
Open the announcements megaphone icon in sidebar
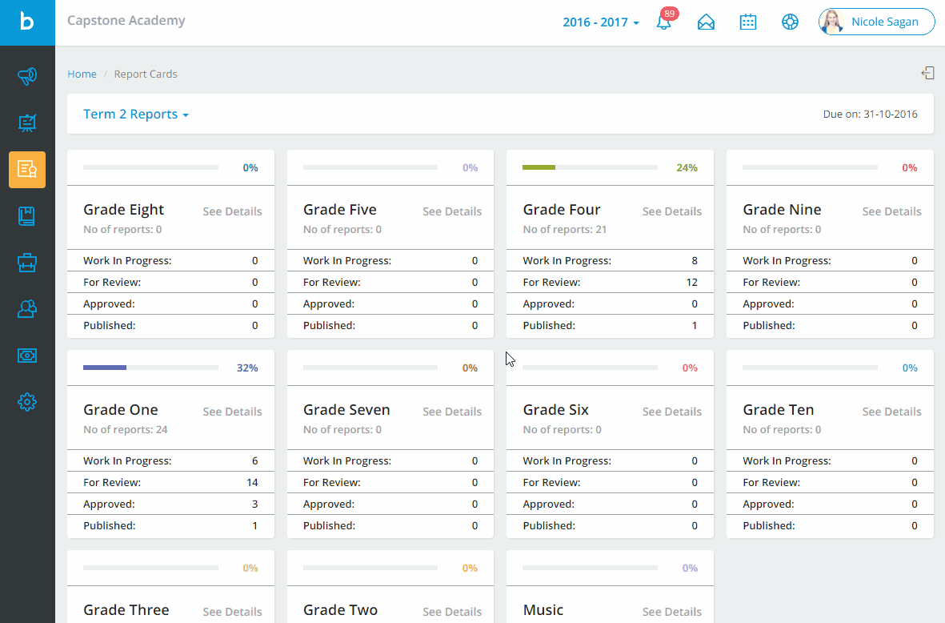(x=27, y=76)
